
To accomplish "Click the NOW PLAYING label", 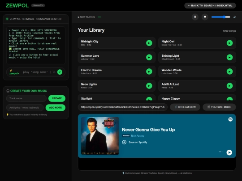I will pos(86,17).
